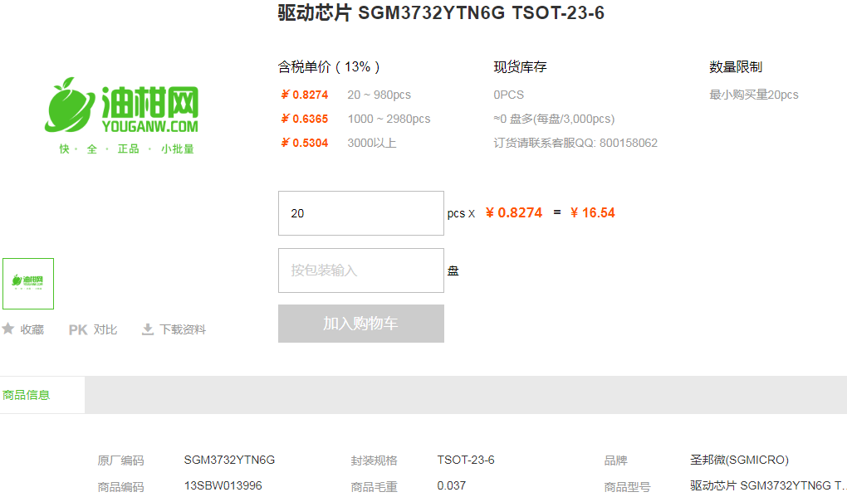Click the 最小购买量20pcs text
This screenshot has width=847, height=497.
pyautogui.click(x=753, y=95)
